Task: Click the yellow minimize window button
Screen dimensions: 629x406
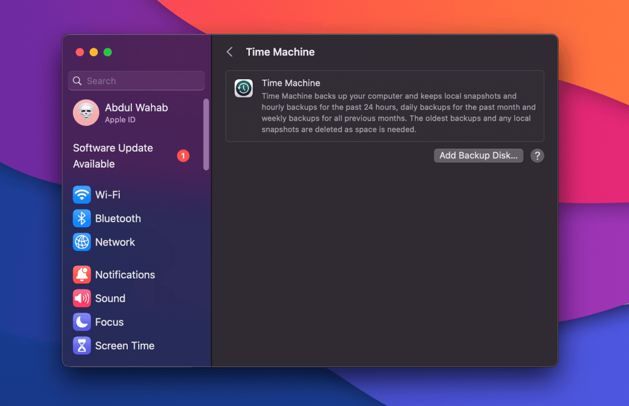Action: (x=93, y=52)
